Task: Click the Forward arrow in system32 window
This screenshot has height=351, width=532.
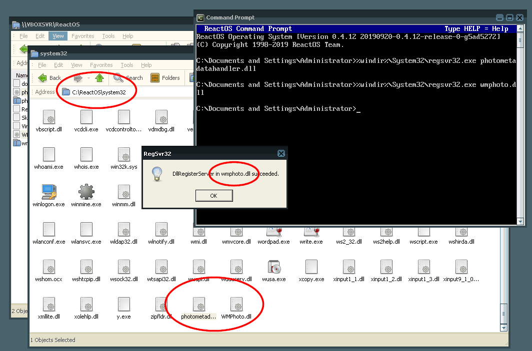Action: coord(78,78)
